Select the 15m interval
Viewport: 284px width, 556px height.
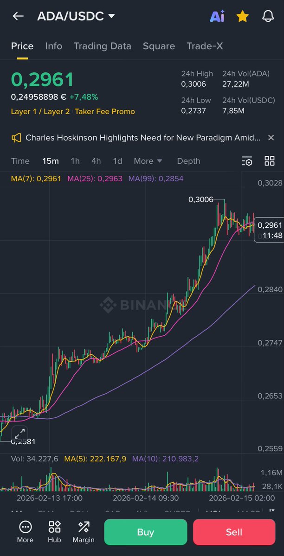click(x=51, y=161)
